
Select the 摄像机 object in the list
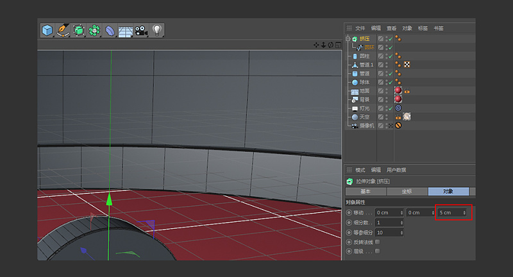click(367, 126)
